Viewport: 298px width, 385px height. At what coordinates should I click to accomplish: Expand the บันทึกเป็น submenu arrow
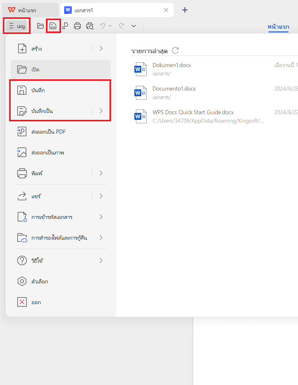101,110
